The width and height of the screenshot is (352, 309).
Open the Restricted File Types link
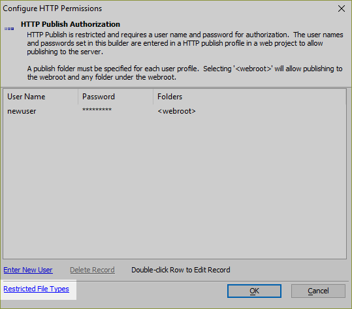tap(36, 289)
